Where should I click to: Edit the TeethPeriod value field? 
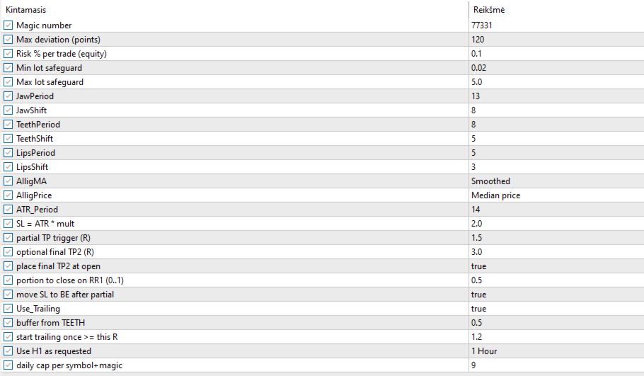556,125
